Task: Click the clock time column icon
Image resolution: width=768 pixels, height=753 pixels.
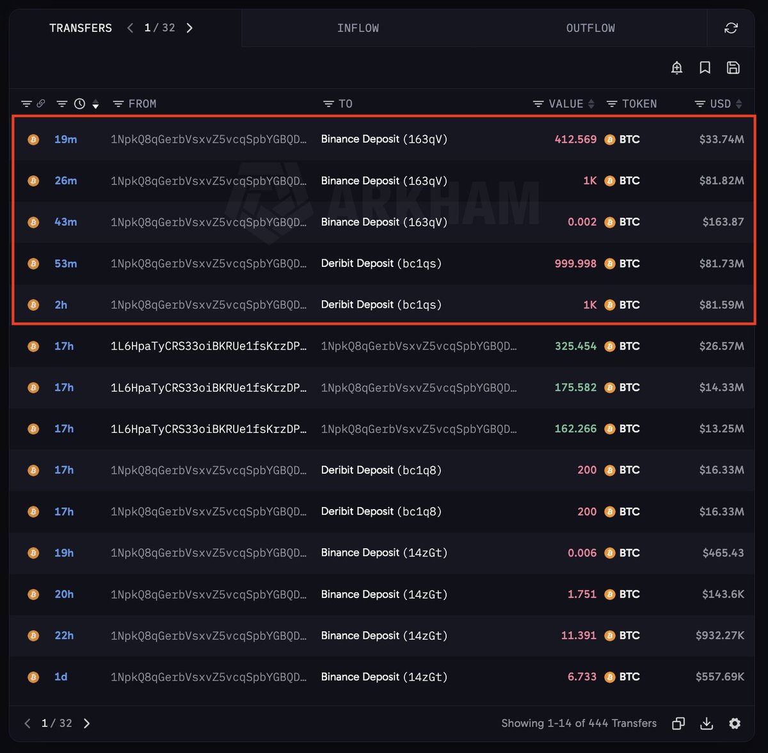Action: coord(79,104)
